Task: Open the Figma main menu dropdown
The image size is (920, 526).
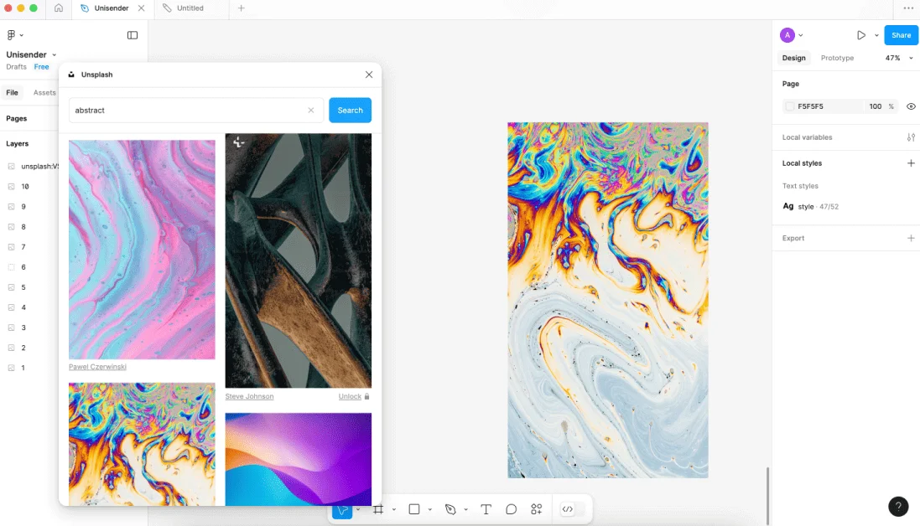Action: click(x=15, y=35)
